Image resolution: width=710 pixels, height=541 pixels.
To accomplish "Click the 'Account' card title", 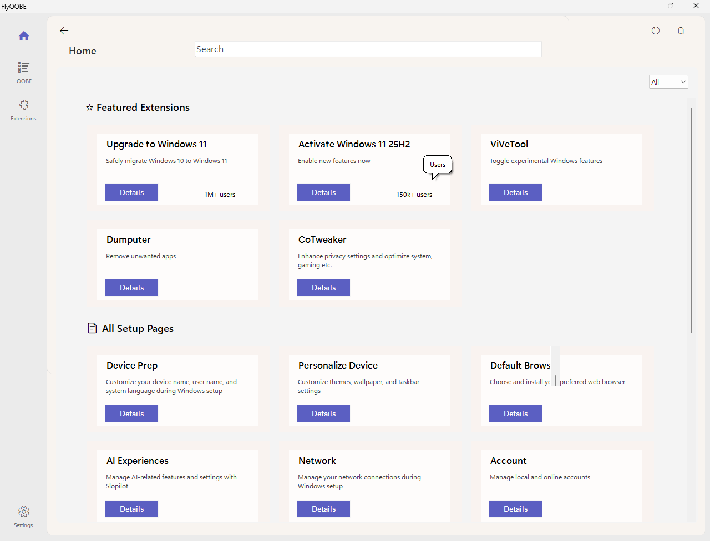I will tap(509, 461).
